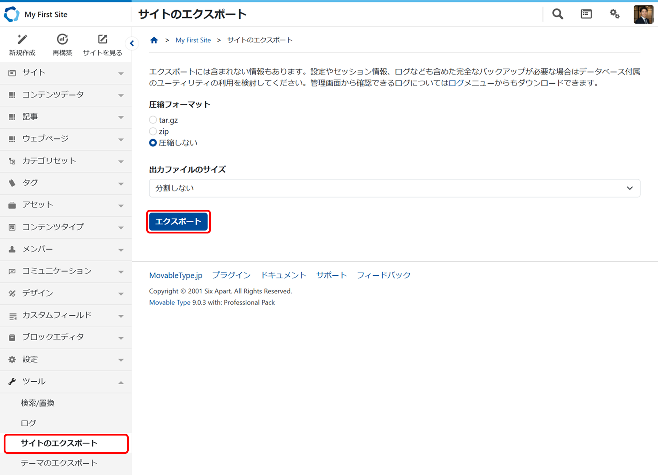Click the 再構築 rebuild icon
The width and height of the screenshot is (658, 475).
pos(63,39)
